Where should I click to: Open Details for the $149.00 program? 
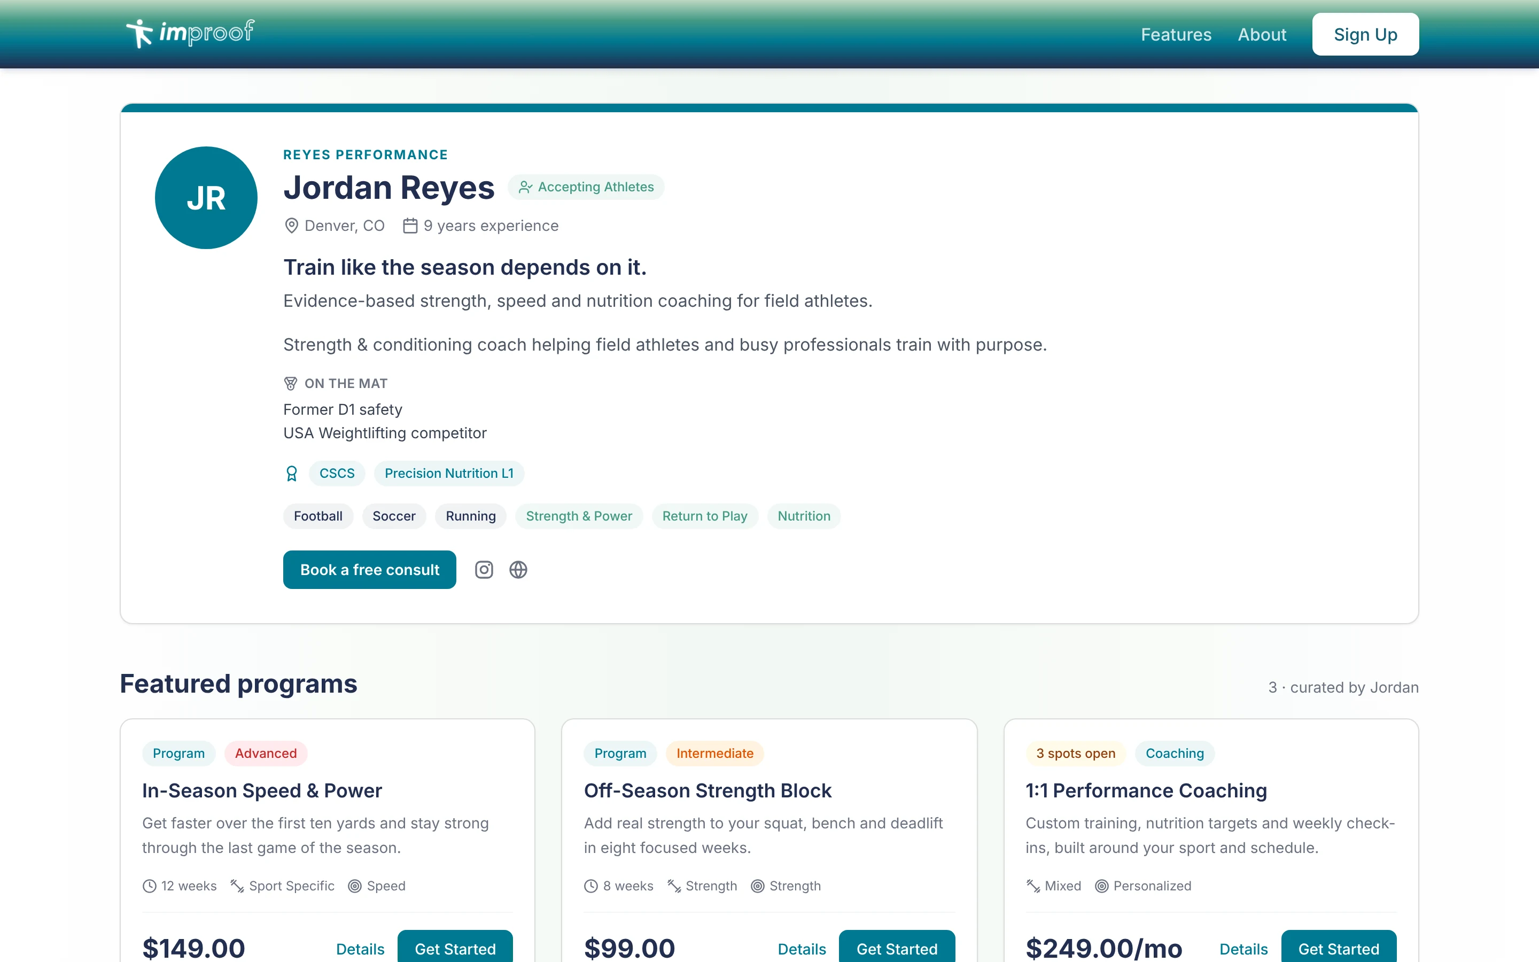tap(360, 949)
